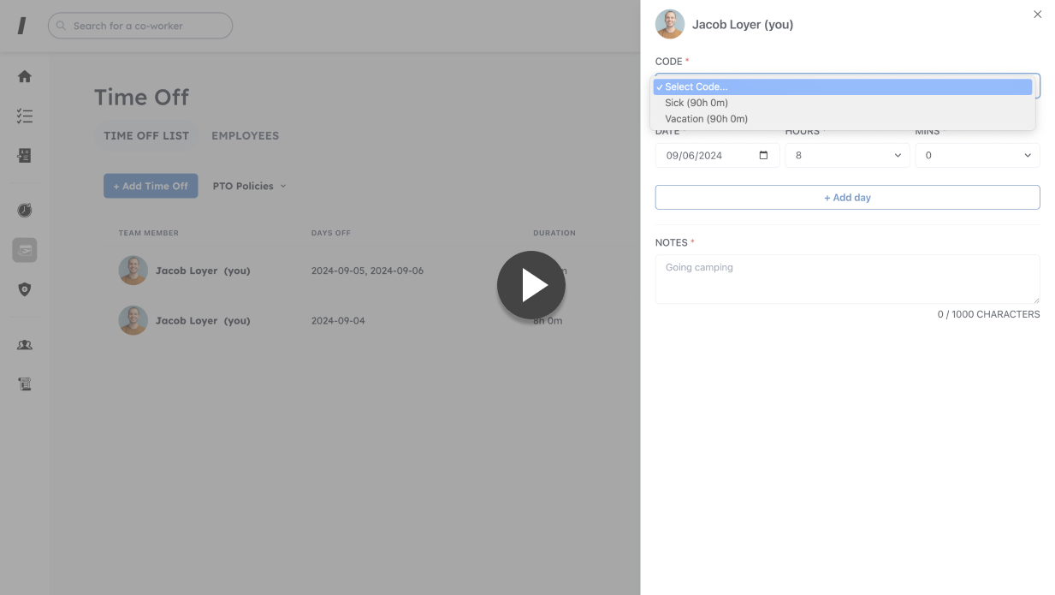This screenshot has height=595, width=1055.
Task: Click the scroll report sidebar icon
Action: pyautogui.click(x=25, y=384)
